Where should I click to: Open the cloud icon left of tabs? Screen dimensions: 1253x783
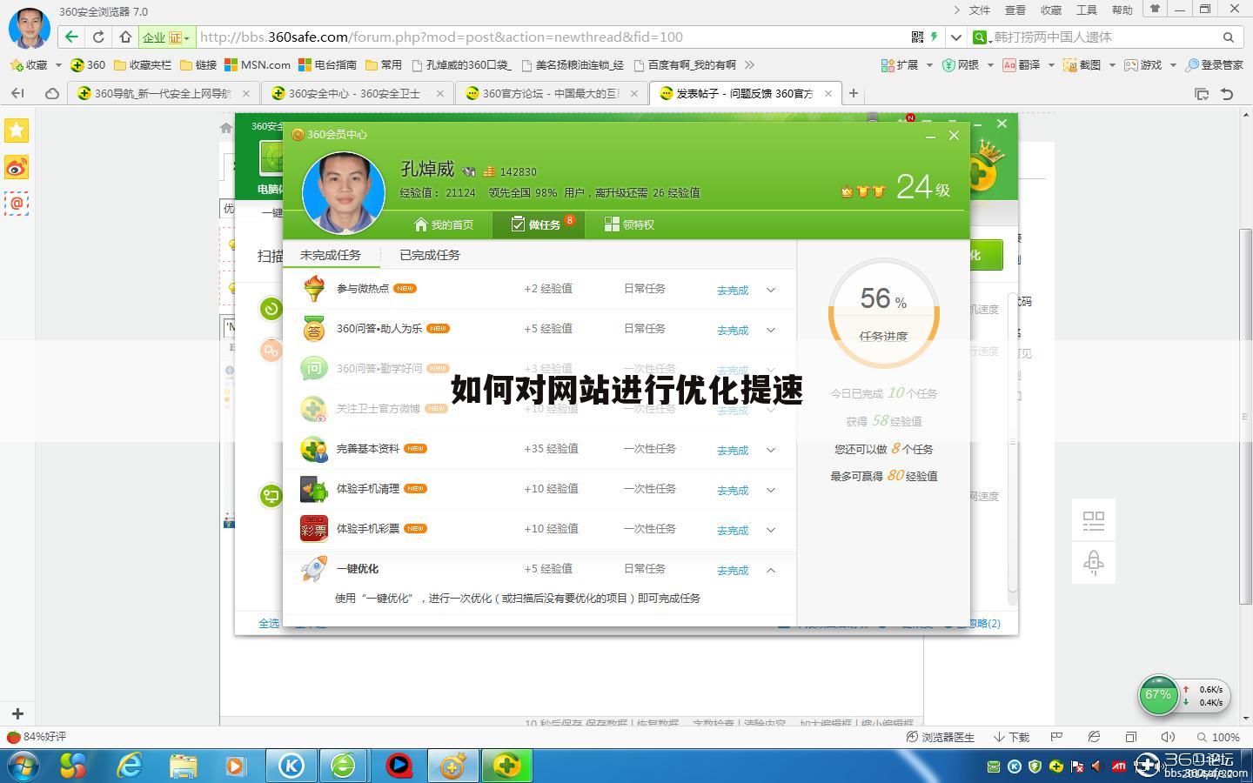click(x=52, y=93)
